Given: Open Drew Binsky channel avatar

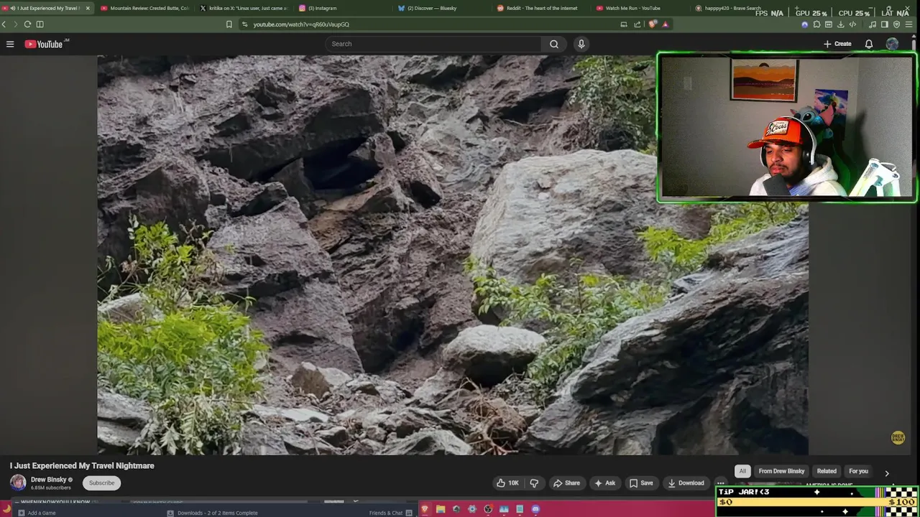Looking at the screenshot, I should (x=18, y=483).
